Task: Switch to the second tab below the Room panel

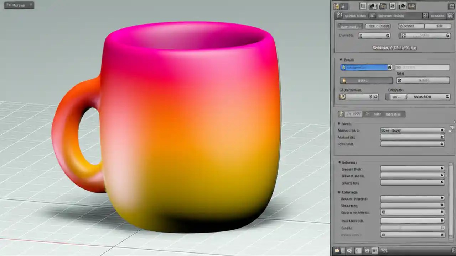Action: pos(367,114)
